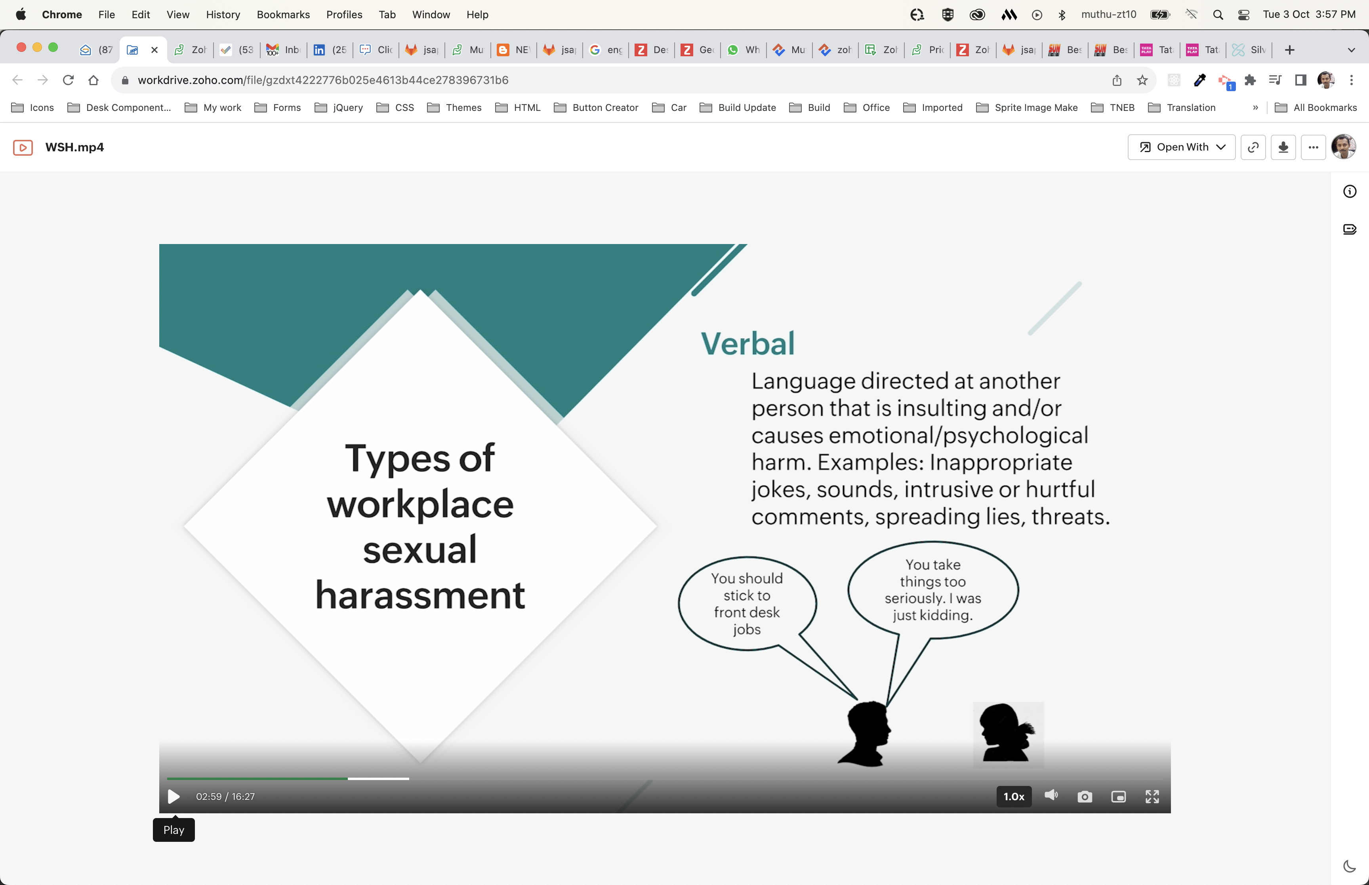The image size is (1369, 885).
Task: Take a video snapshot with camera icon
Action: point(1084,797)
